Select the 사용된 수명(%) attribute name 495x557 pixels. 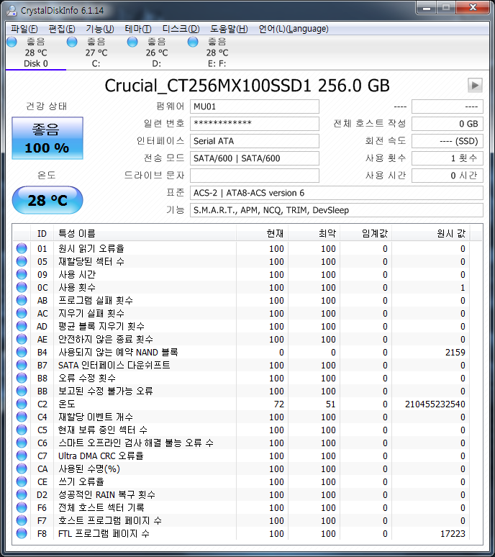point(89,469)
